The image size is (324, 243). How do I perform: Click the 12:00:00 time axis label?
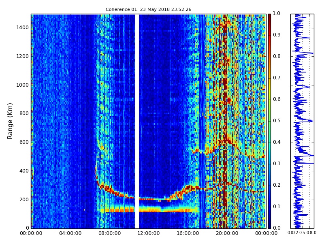(148, 234)
